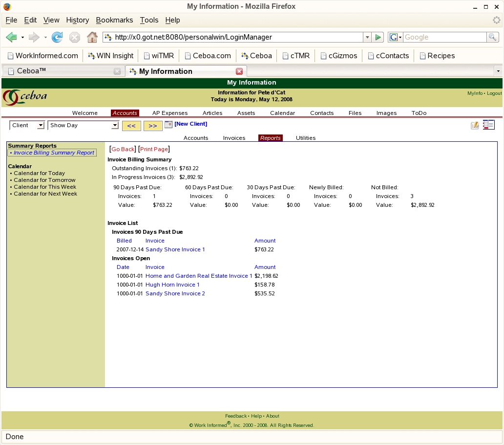Click the Google search input field
The height and width of the screenshot is (445, 504).
point(443,37)
